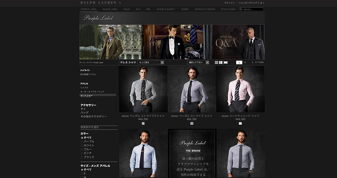Open the Aston ベンガル ストライプドシャツ title
Screen dimensions: 337x178
143,116
